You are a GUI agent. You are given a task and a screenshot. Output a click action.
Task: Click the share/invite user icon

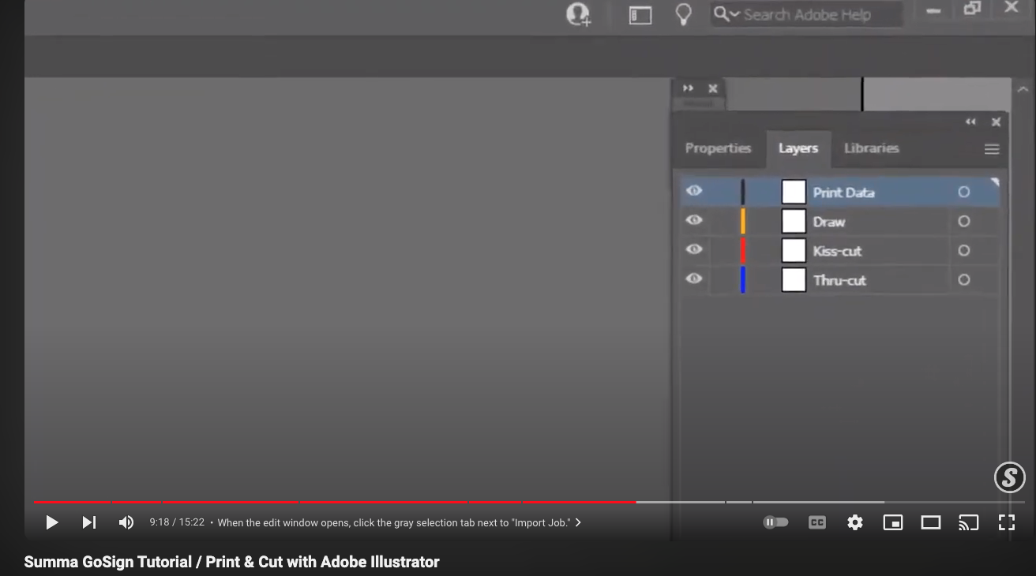579,14
